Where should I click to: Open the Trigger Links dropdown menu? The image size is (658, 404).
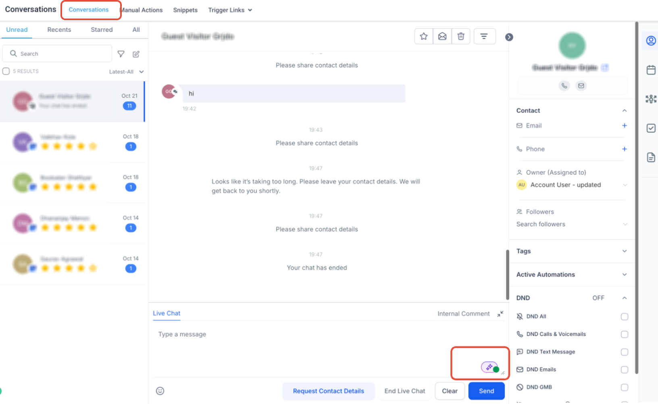click(230, 10)
